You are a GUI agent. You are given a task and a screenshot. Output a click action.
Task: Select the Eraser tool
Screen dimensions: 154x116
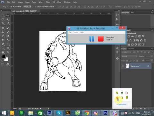click(3, 36)
